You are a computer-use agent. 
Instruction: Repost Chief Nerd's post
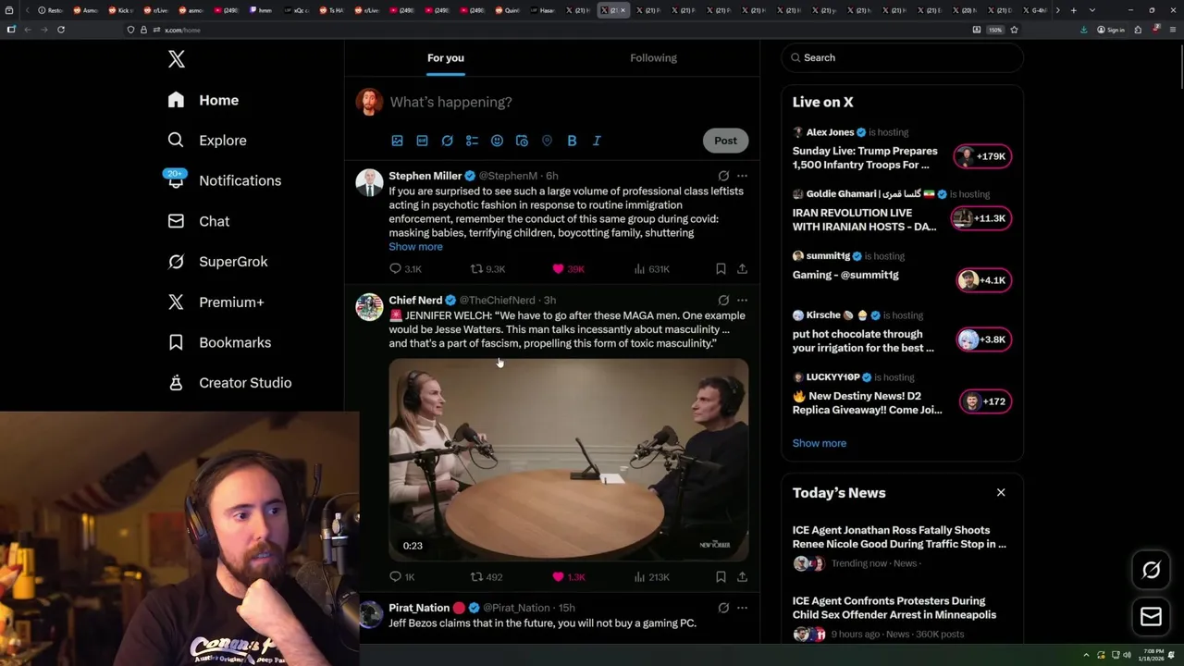click(x=487, y=577)
